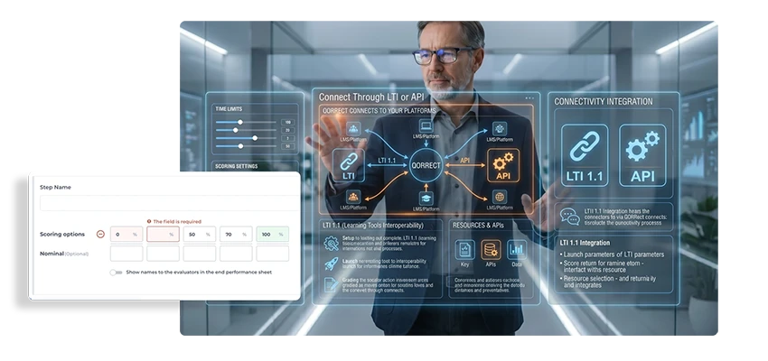This screenshot has width=768, height=361.
Task: Adjust the first Time Limits slider showing 100
Action: [240, 123]
